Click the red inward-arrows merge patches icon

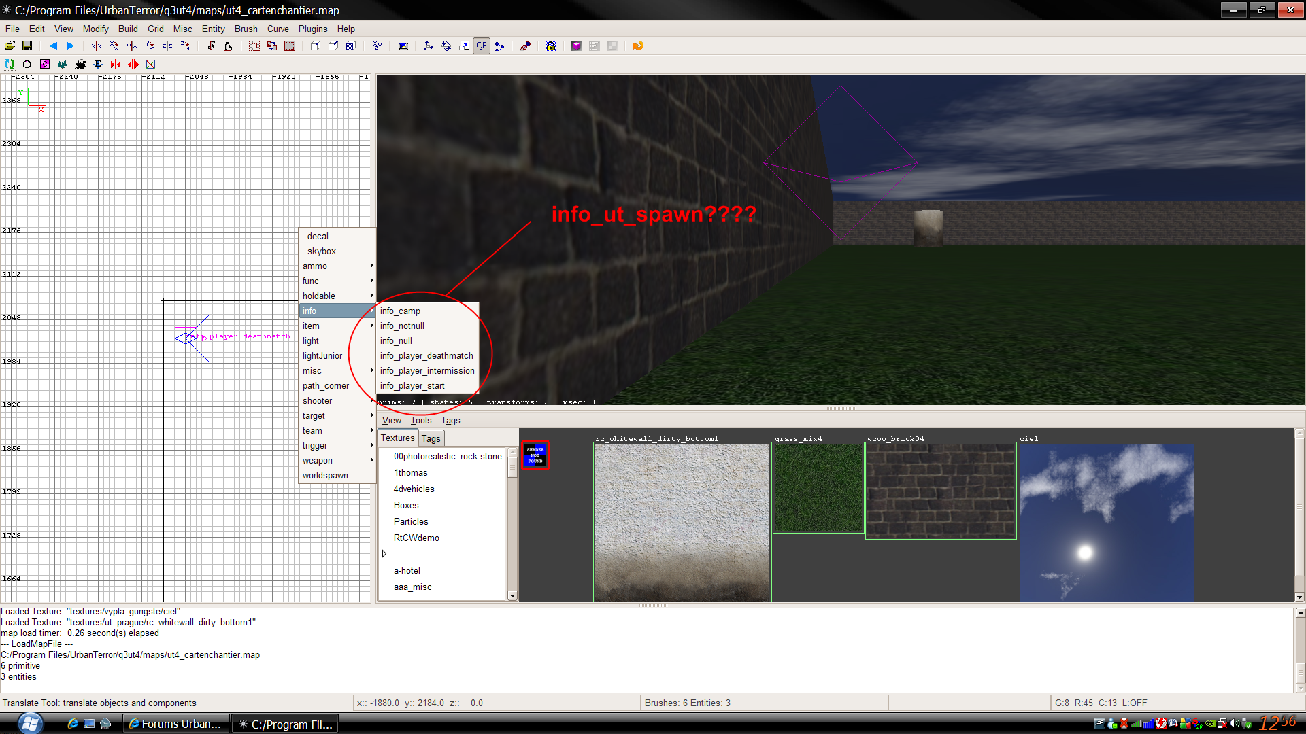[x=116, y=64]
